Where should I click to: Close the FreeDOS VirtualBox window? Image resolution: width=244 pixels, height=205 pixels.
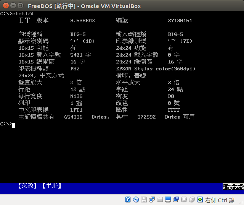pyautogui.click(x=5, y=6)
